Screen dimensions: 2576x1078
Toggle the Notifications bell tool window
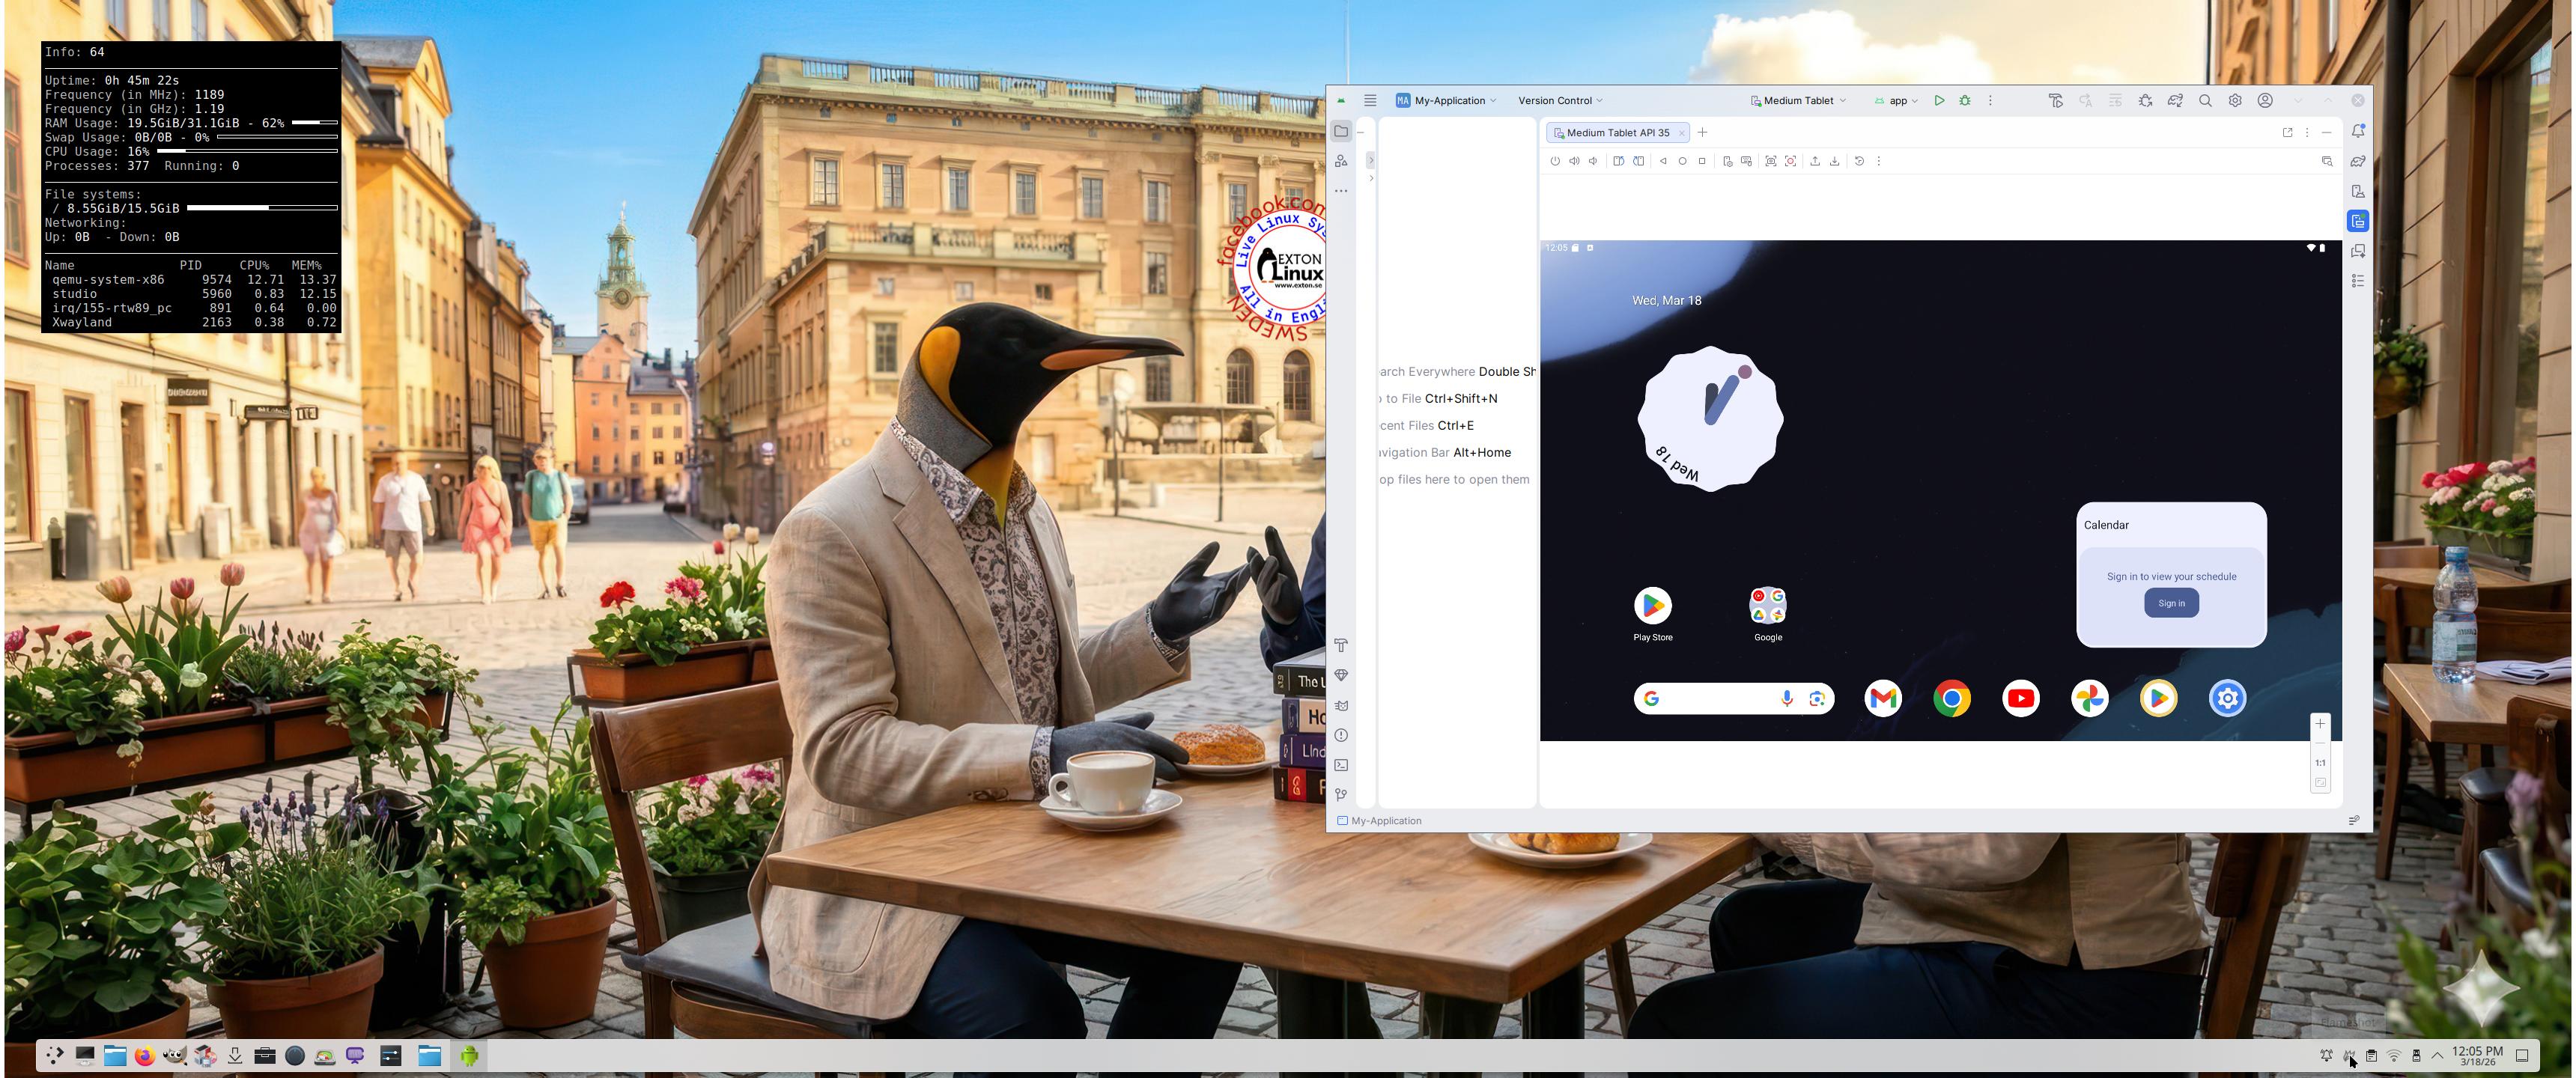[x=2358, y=131]
